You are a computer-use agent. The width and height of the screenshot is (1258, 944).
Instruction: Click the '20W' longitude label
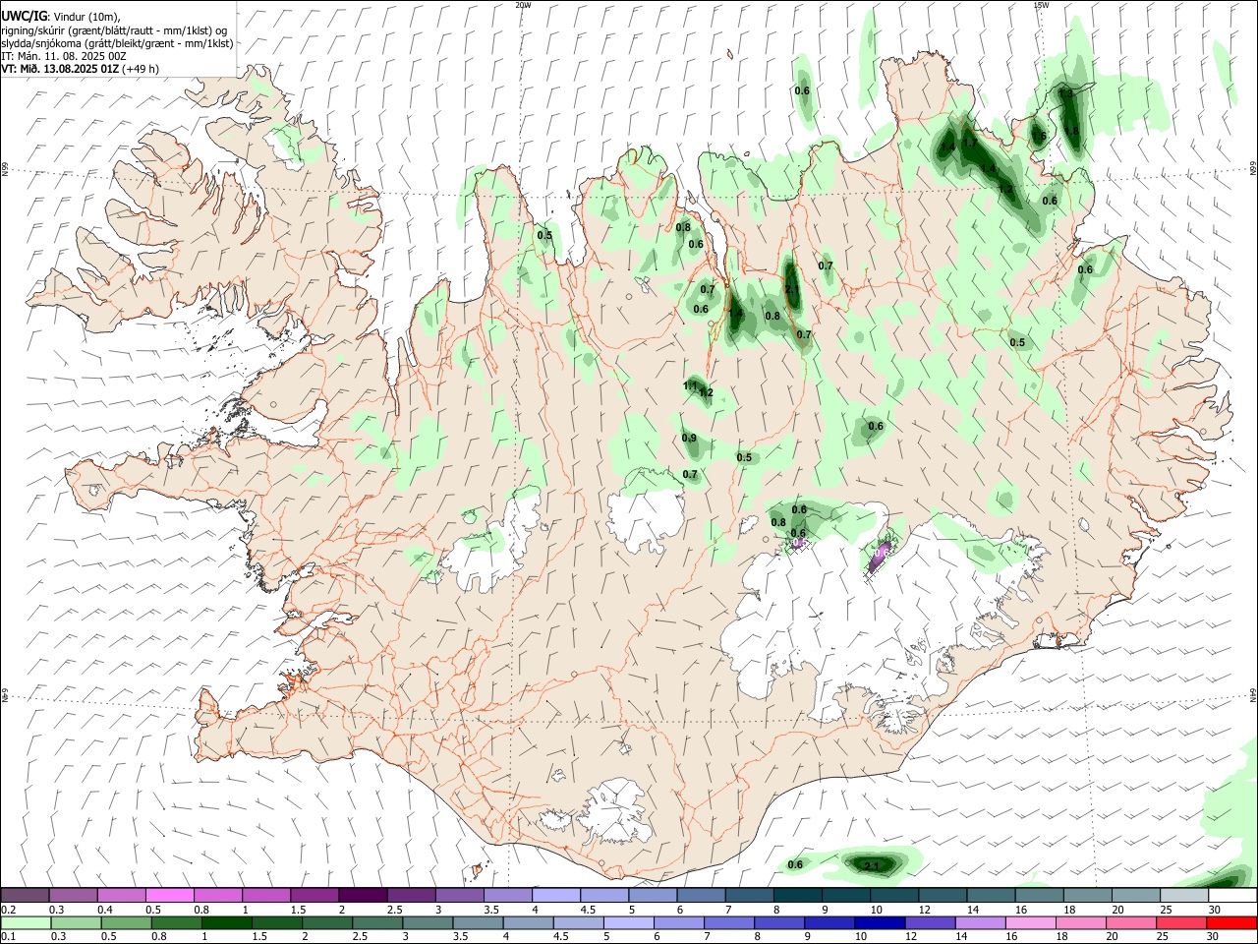click(523, 5)
